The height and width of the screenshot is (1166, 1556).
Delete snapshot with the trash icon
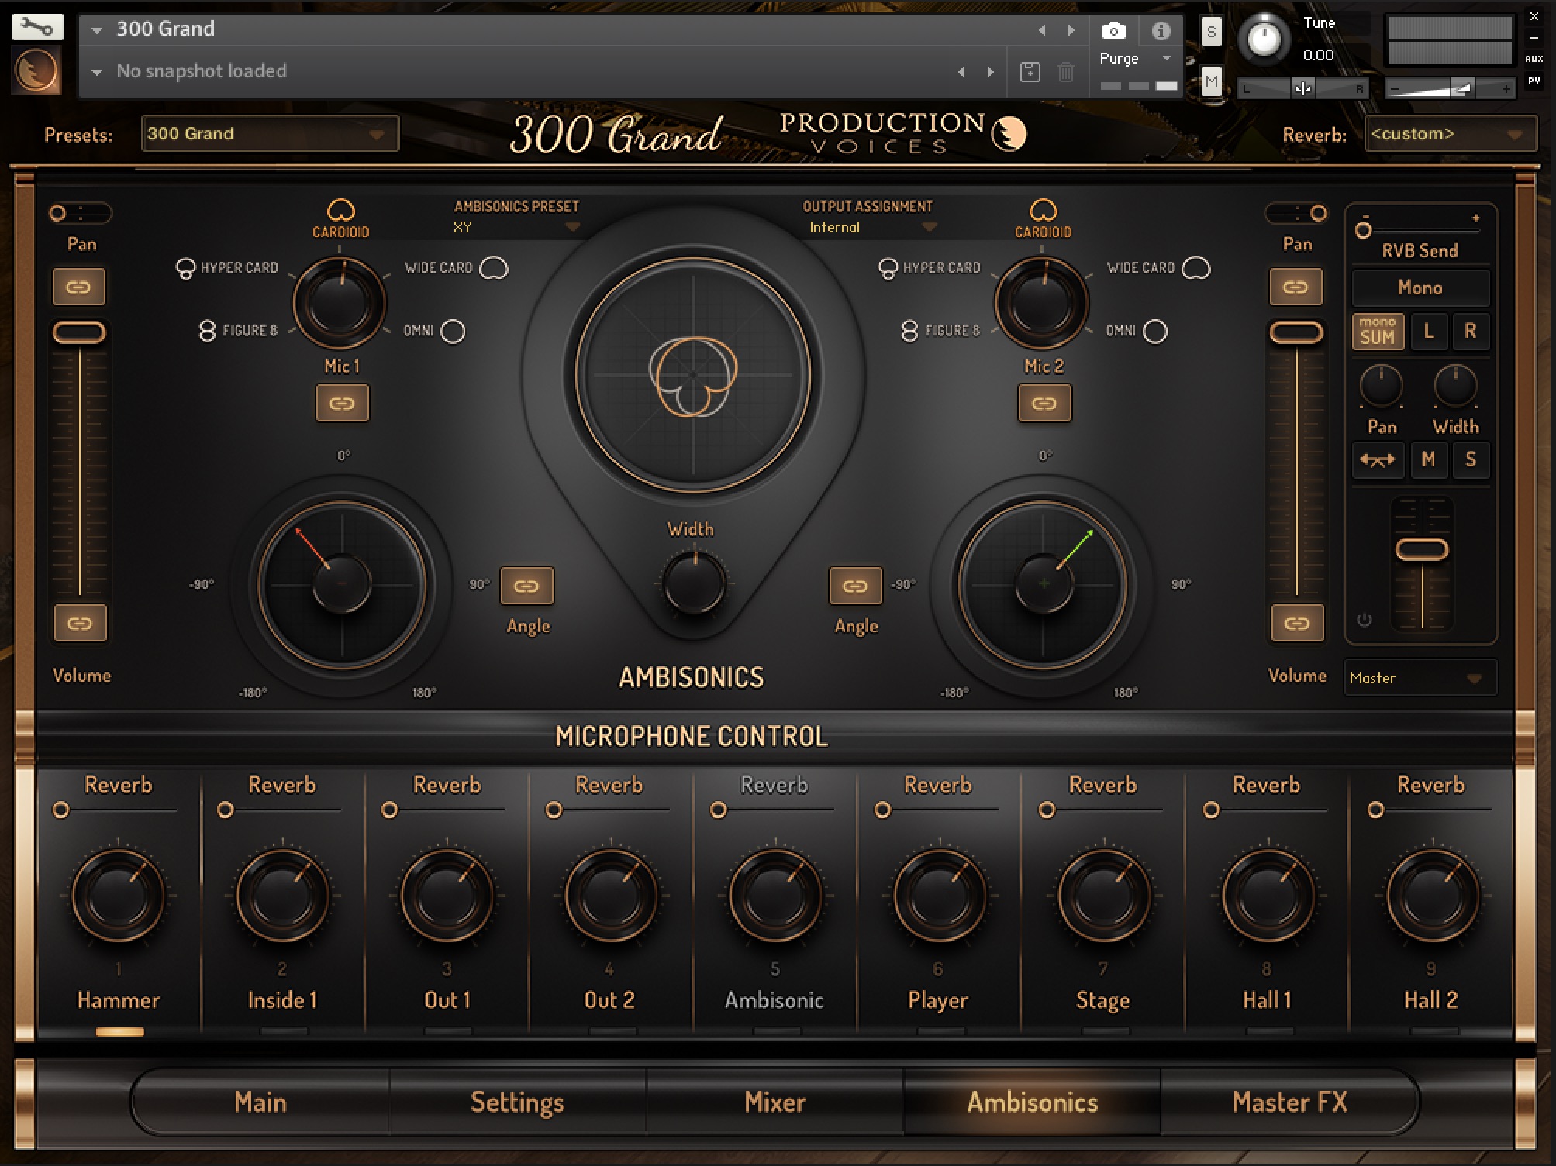(x=1066, y=72)
